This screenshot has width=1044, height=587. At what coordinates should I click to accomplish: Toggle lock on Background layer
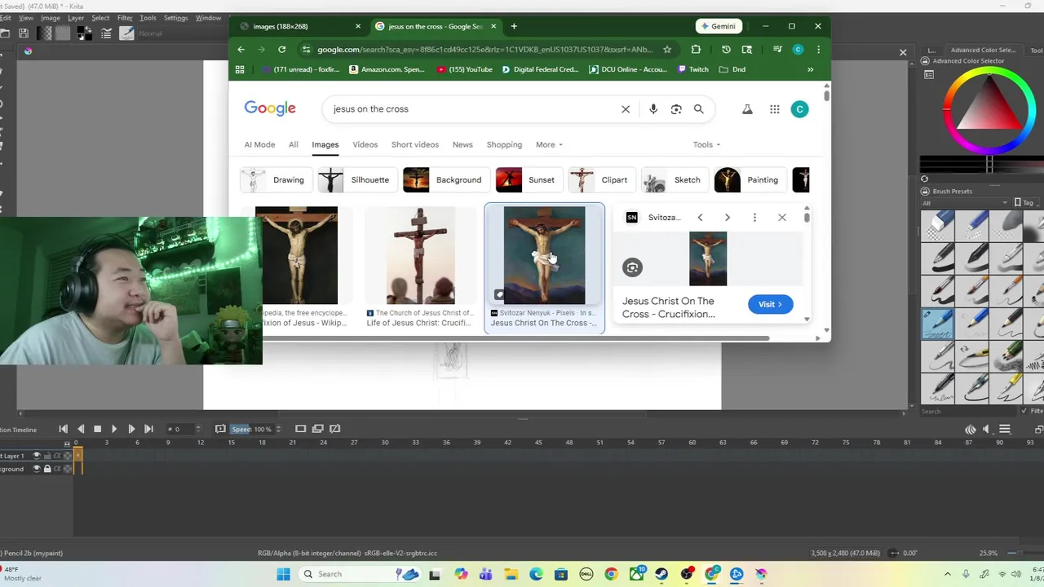point(46,469)
